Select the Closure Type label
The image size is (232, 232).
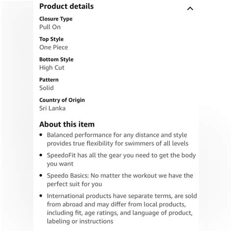tap(56, 19)
